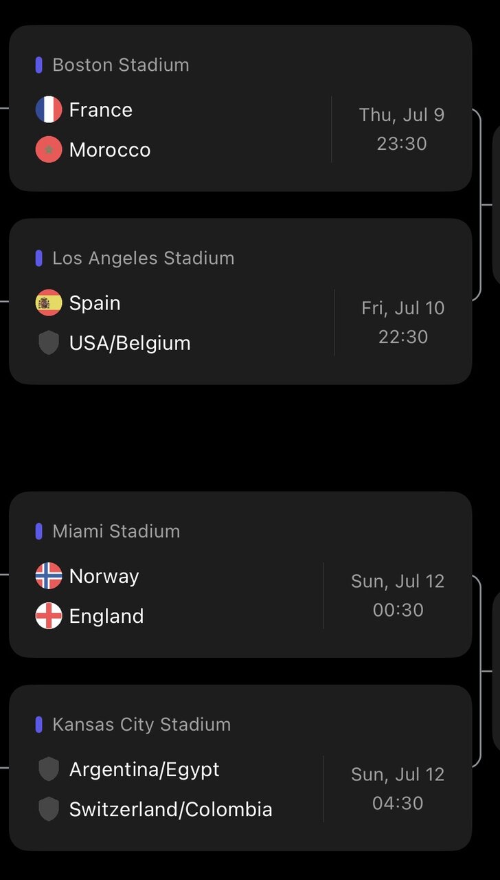Open the Fri, Jul 10 22:30 kickoff time
Viewport: 500px width, 880px height.
pyautogui.click(x=403, y=322)
